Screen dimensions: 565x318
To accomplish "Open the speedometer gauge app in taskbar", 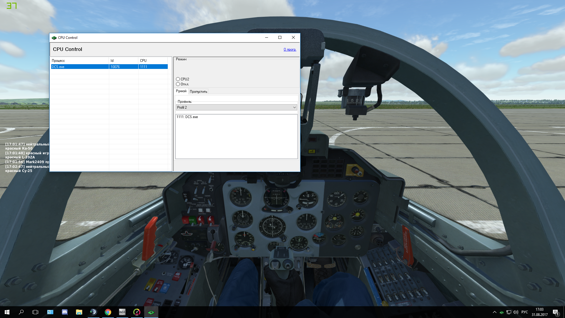I will (x=137, y=312).
